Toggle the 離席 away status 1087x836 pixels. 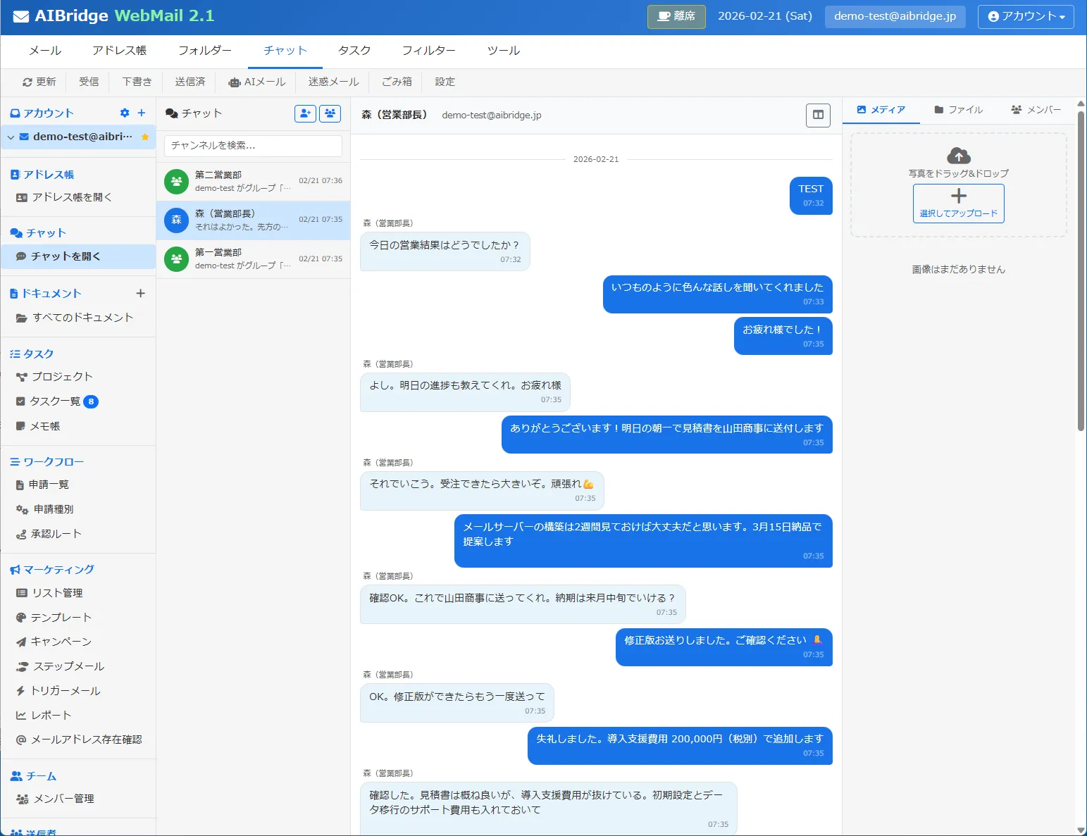pyautogui.click(x=676, y=16)
